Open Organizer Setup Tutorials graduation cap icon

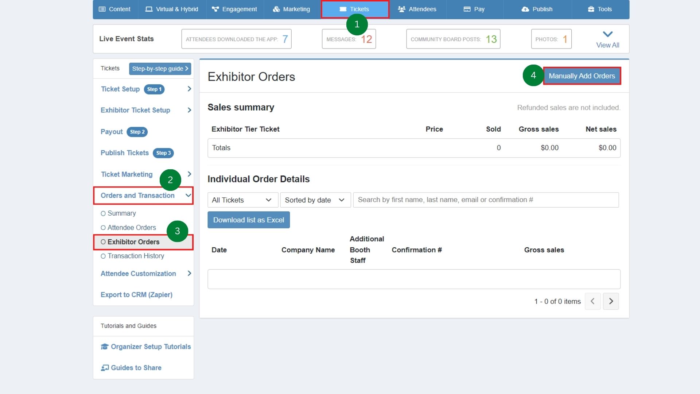pos(104,347)
